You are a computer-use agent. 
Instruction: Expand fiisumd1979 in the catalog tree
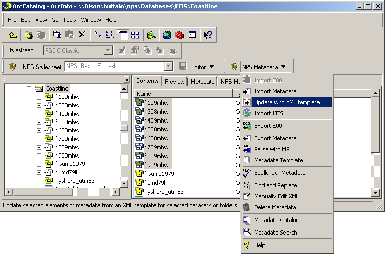point(39,164)
